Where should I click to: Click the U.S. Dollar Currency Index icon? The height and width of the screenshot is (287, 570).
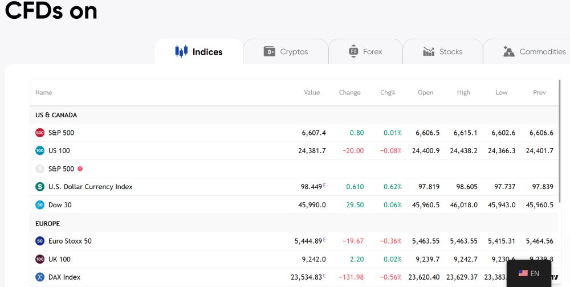tap(40, 187)
